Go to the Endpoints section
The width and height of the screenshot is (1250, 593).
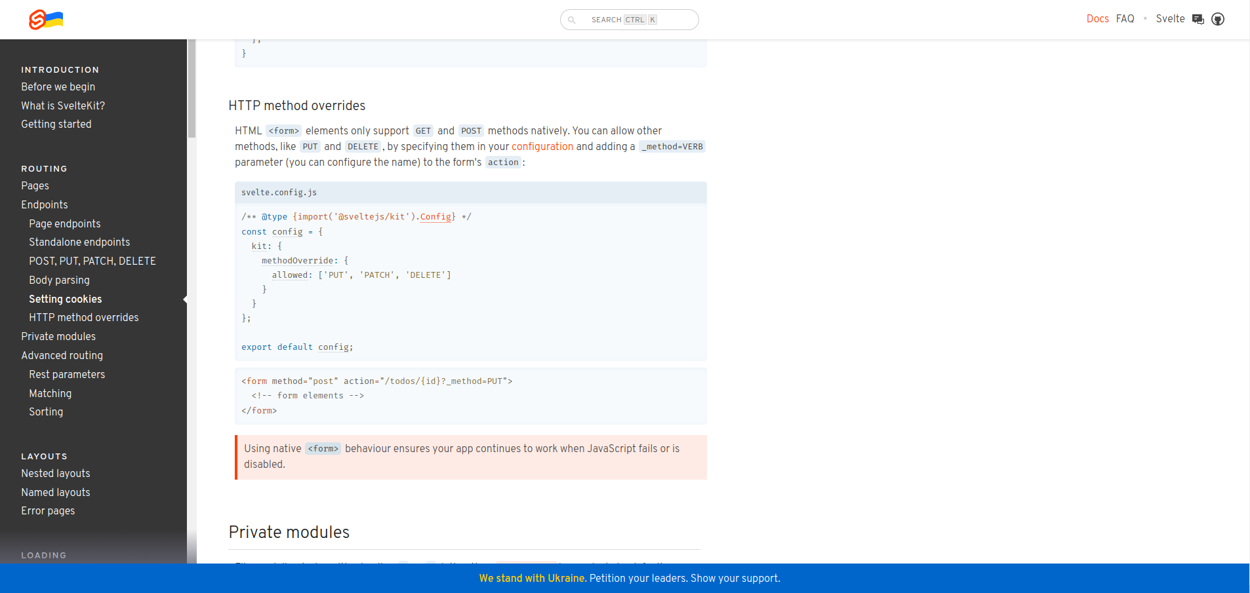tap(44, 204)
